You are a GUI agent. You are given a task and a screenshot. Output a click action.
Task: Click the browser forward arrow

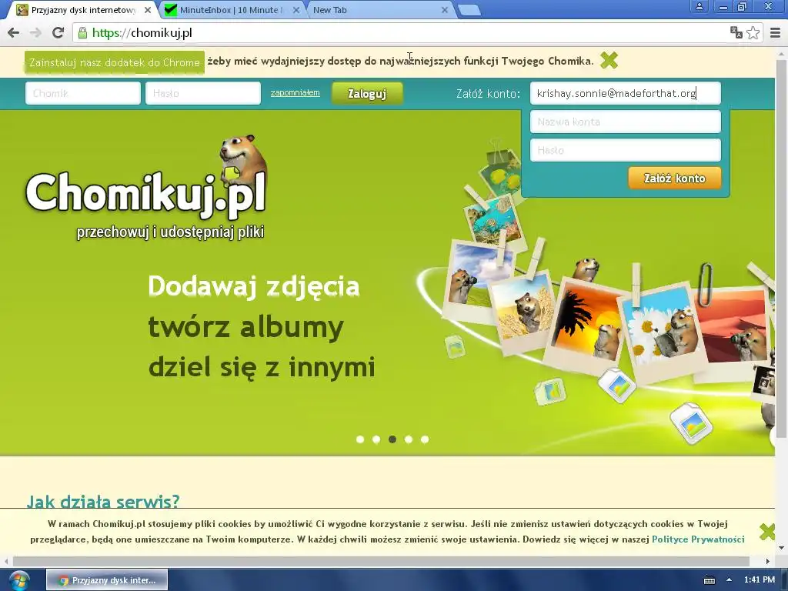(35, 33)
